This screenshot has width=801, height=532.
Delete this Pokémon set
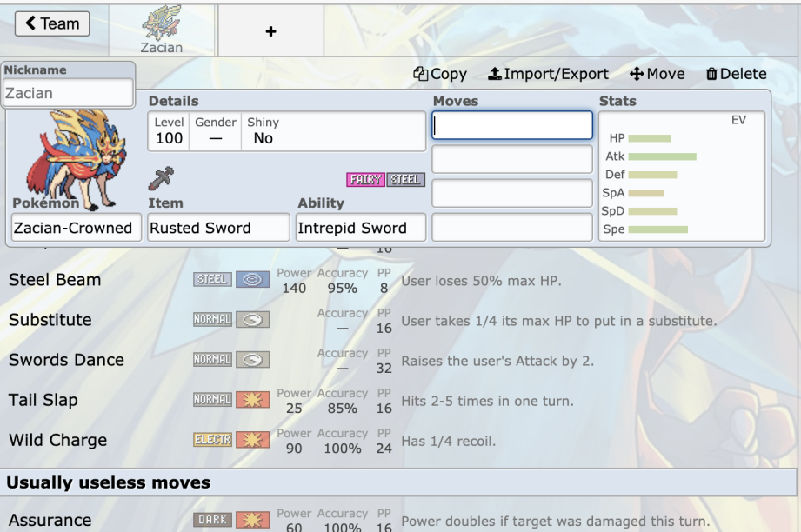pyautogui.click(x=736, y=74)
